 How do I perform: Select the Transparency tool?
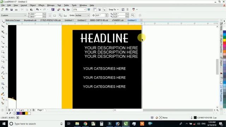2,88
